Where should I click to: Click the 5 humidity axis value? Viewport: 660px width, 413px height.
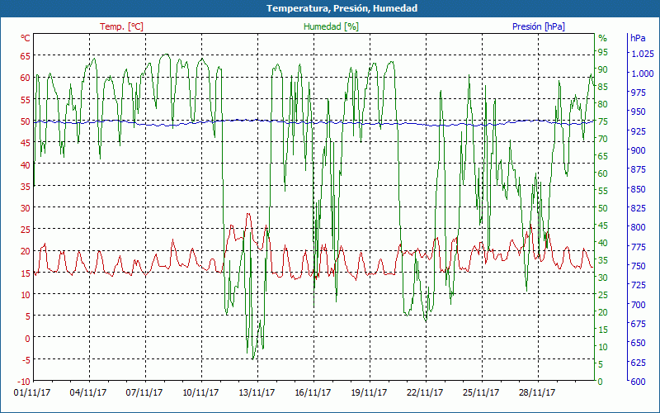[x=601, y=364]
